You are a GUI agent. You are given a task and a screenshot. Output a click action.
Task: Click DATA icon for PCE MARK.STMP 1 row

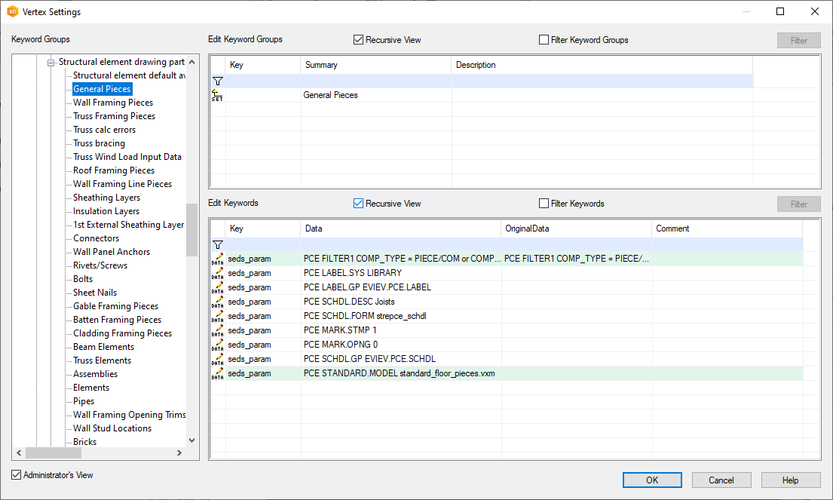(x=217, y=330)
